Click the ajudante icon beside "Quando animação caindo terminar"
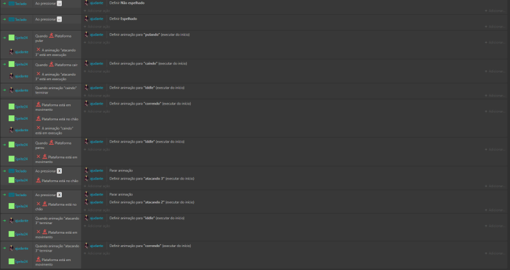The width and height of the screenshot is (510, 270). (11, 90)
